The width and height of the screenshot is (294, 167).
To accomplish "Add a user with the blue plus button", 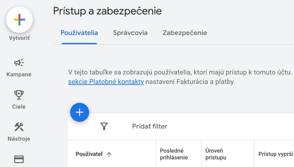I will click(x=80, y=112).
